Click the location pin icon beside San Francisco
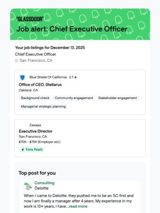The height and width of the screenshot is (213, 160). point(16,61)
